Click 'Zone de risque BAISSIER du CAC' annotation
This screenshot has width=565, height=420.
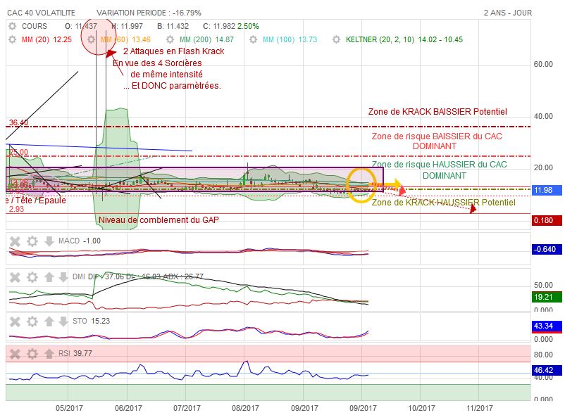click(x=437, y=136)
